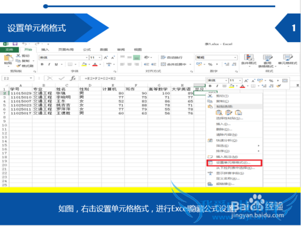Choose Paste Special (选择性粘贴) in context menu
The width and height of the screenshot is (301, 226).
pos(234,118)
